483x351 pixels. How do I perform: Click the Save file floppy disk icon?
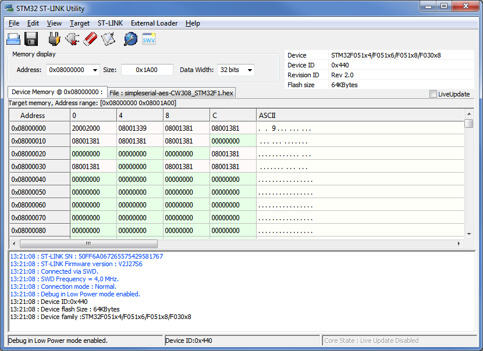[31, 39]
